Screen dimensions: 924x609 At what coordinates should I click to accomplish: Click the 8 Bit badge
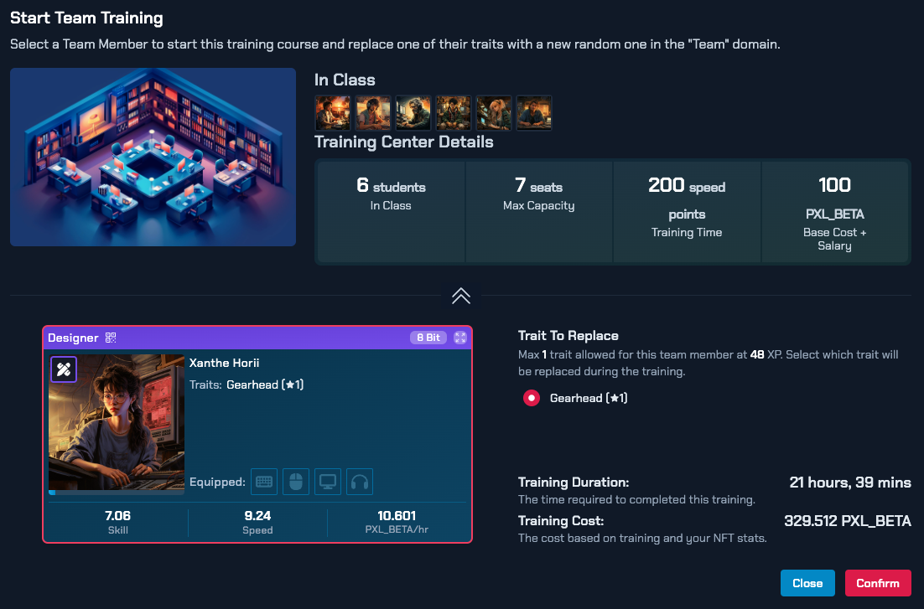pos(428,338)
